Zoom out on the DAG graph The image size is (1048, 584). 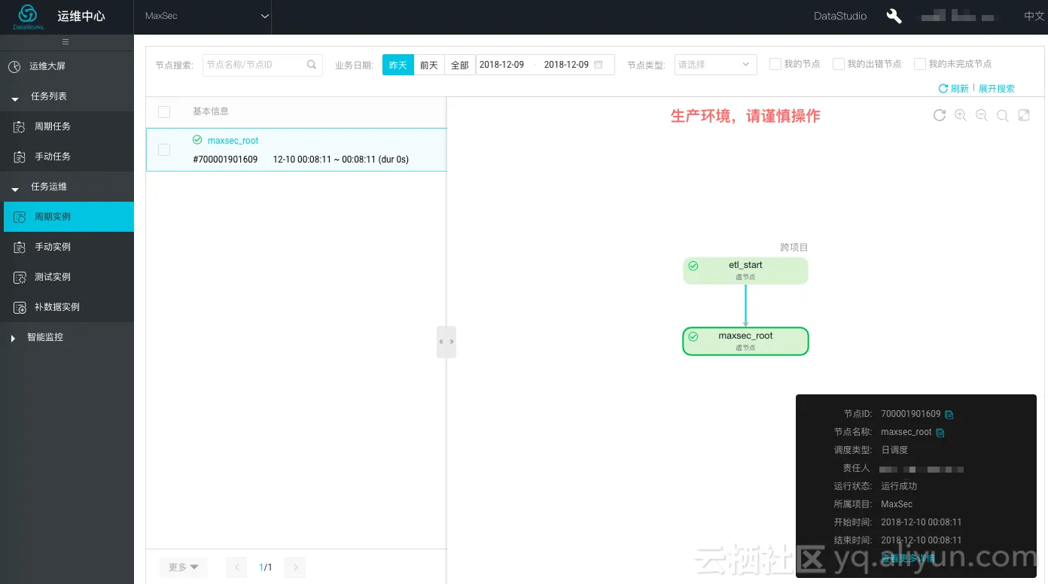pos(981,115)
